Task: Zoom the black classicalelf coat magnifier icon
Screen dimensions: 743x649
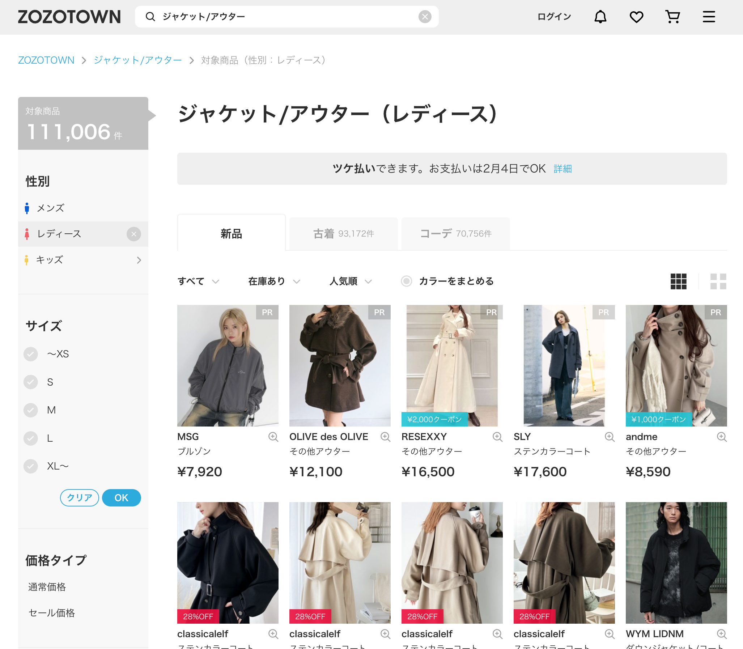Action: click(273, 634)
